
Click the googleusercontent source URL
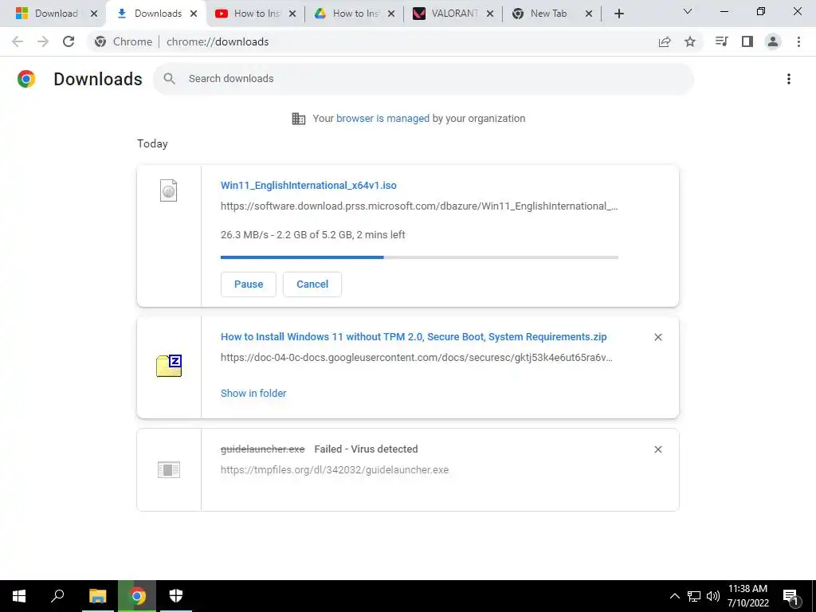pyautogui.click(x=417, y=358)
